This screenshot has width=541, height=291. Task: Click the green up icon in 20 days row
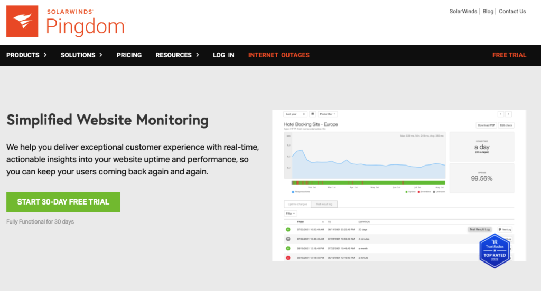[288, 230]
